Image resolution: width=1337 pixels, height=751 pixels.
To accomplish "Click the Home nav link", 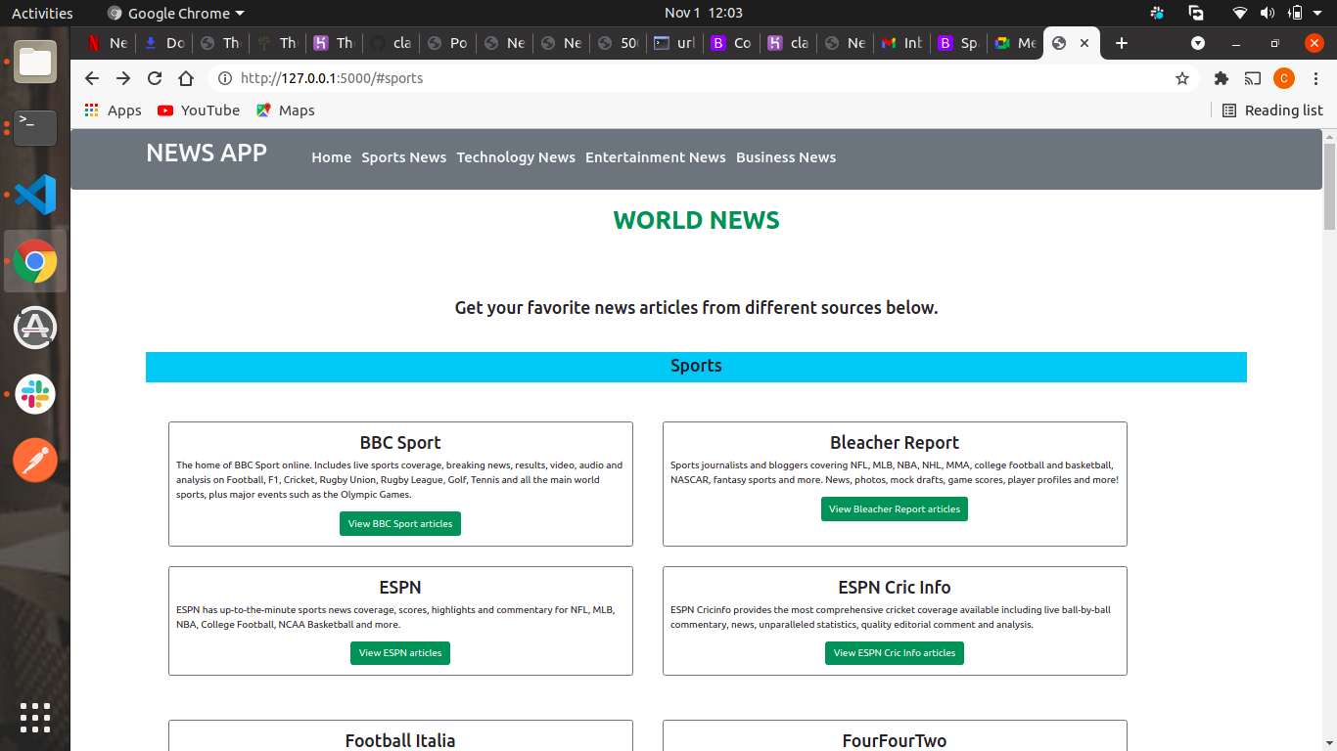I will [x=332, y=157].
